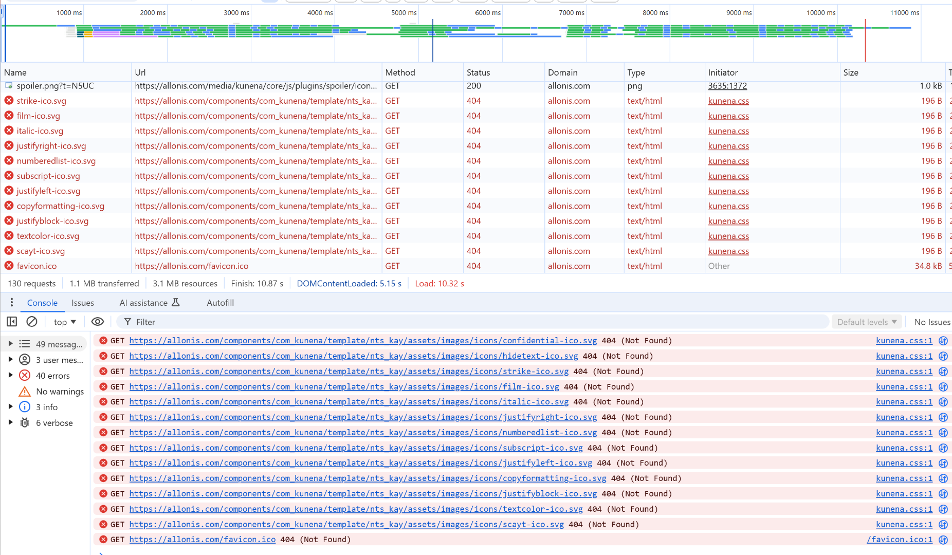This screenshot has height=555, width=952.
Task: Expand the 3 info group
Action: pos(10,407)
